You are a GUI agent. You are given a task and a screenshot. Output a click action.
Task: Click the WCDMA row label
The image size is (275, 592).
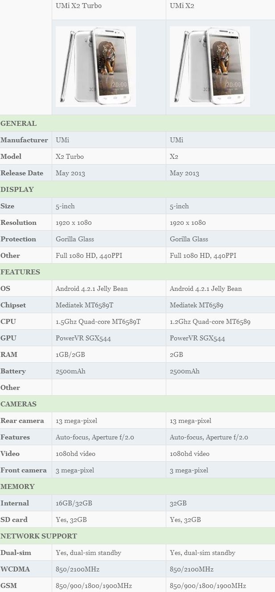[x=14, y=570]
